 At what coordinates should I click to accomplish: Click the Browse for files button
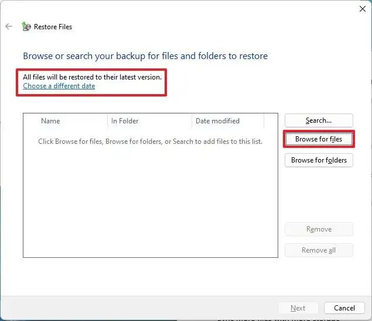coord(319,139)
